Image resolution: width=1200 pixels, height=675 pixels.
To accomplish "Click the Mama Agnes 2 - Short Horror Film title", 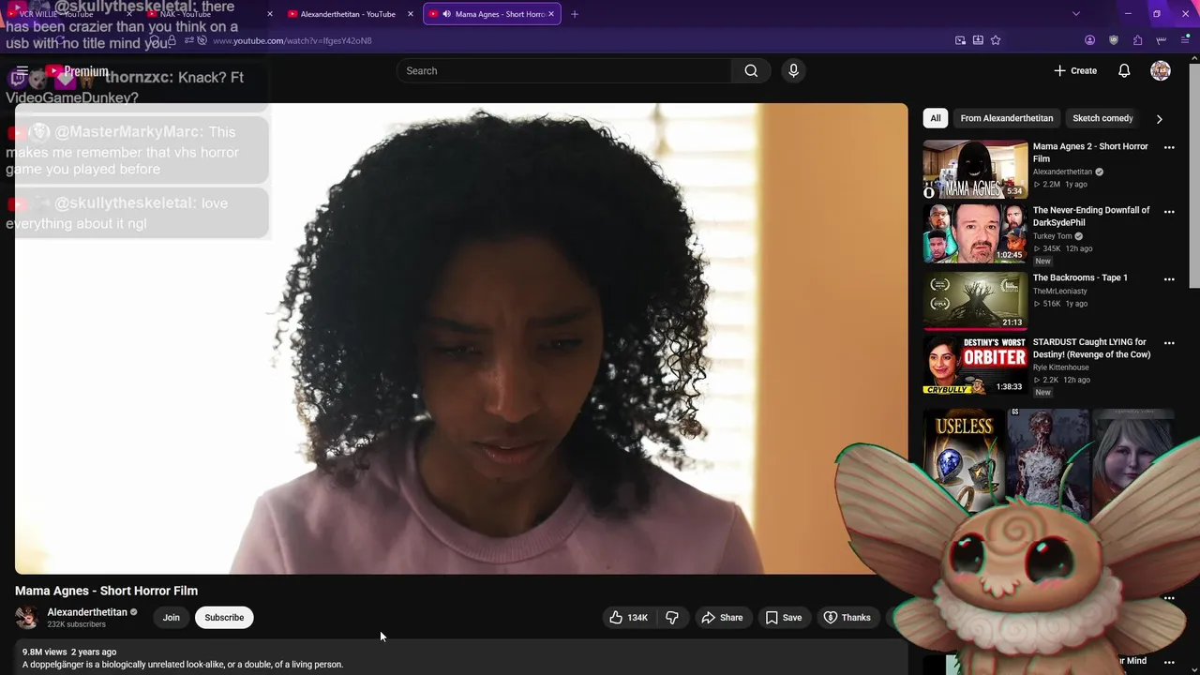I will (x=1090, y=153).
